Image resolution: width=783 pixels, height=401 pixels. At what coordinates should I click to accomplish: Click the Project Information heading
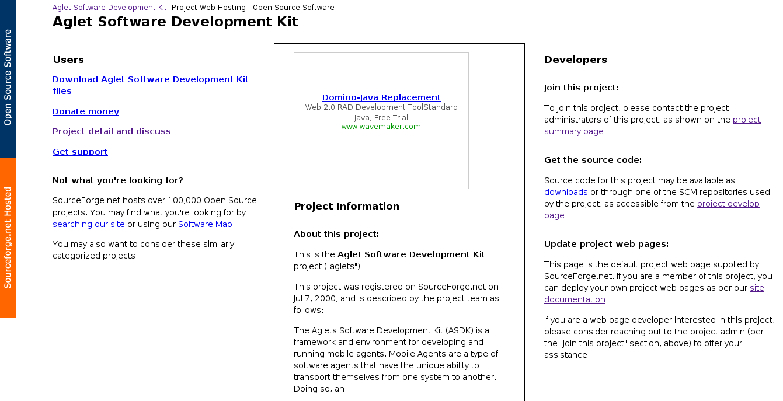[347, 206]
